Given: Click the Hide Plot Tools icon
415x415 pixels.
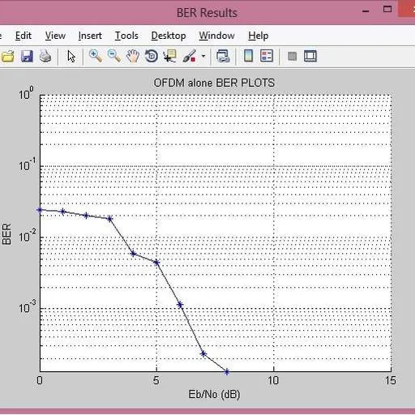Looking at the screenshot, I should click(292, 57).
